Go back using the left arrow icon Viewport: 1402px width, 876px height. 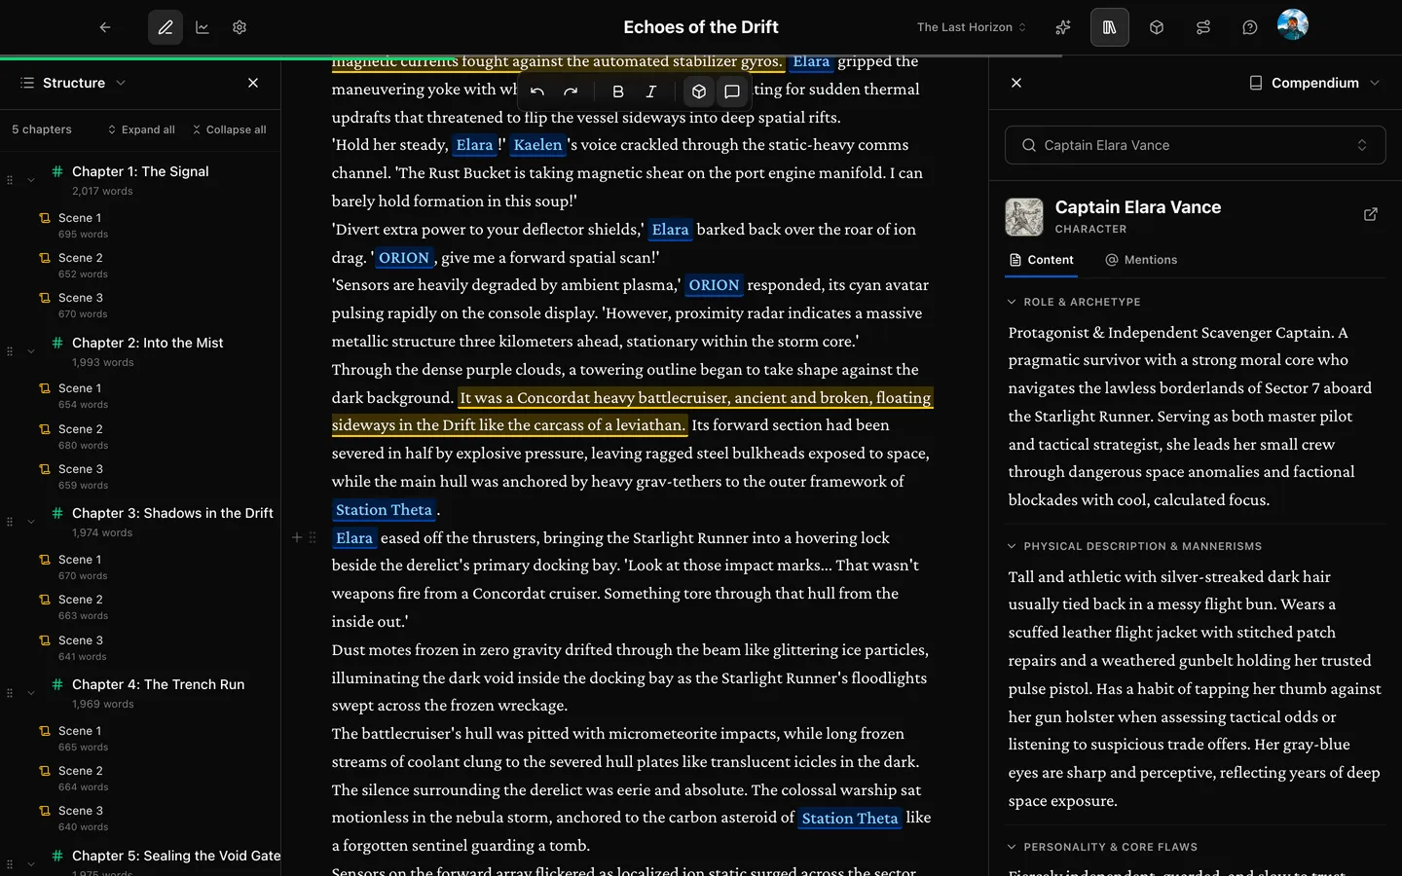click(105, 27)
